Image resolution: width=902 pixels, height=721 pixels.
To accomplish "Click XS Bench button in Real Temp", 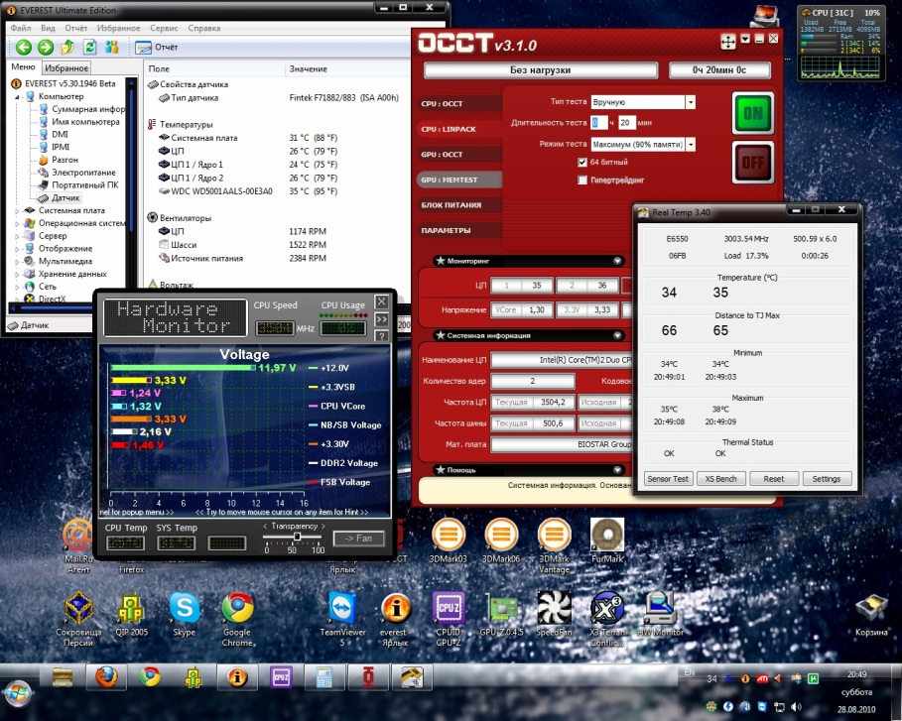I will [720, 478].
